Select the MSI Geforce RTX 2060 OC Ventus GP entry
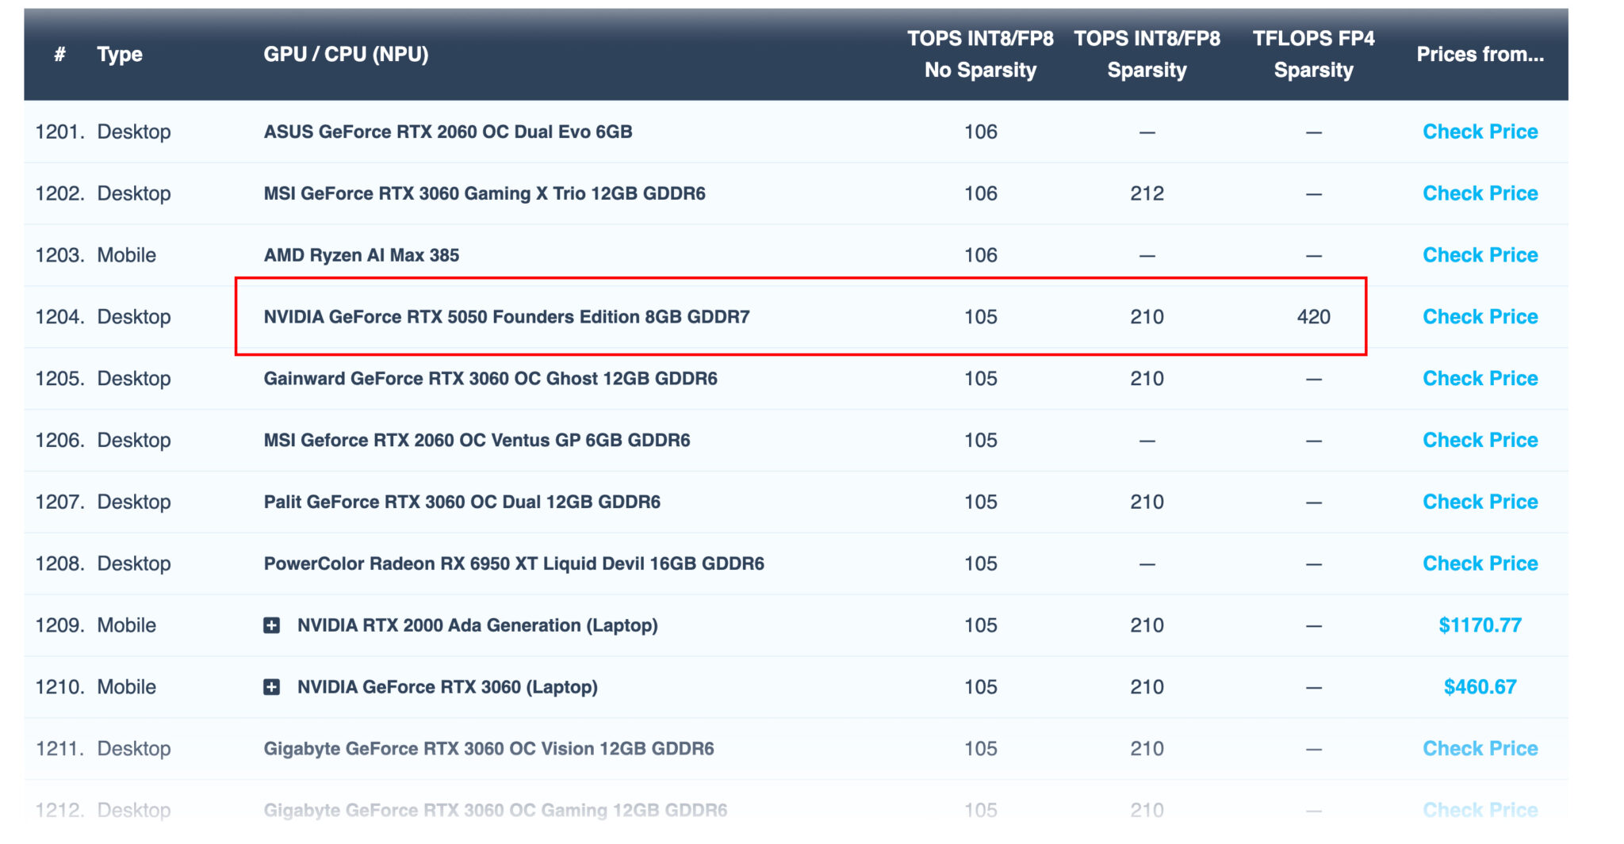The height and width of the screenshot is (844, 1624). (476, 440)
